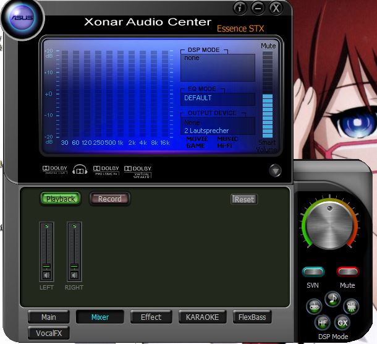
Task: Click the Reset button
Action: point(244,199)
